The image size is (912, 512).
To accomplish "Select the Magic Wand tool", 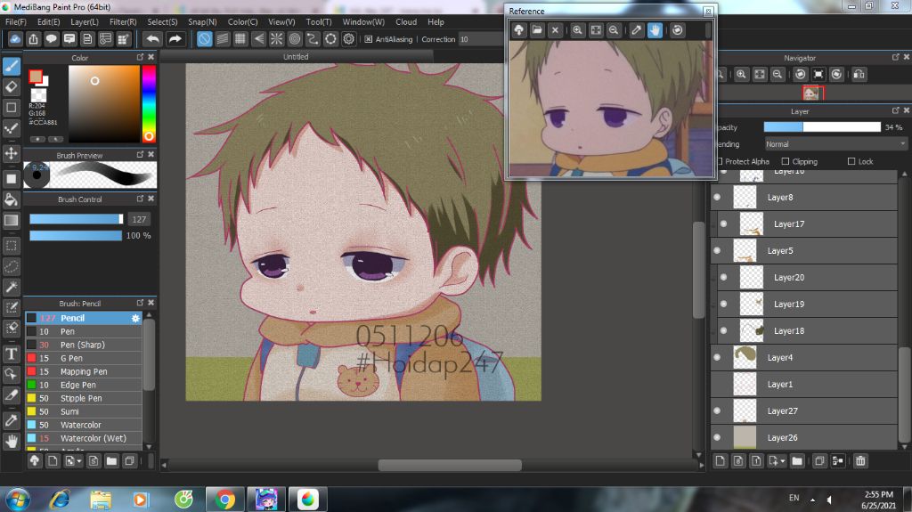I will (11, 286).
